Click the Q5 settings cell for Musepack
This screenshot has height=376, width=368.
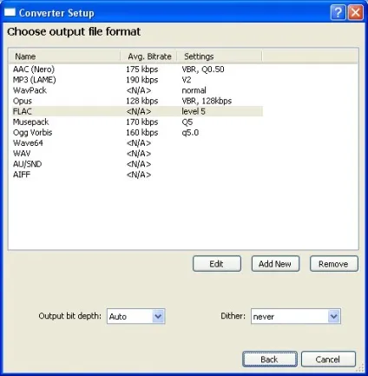pyautogui.click(x=187, y=122)
